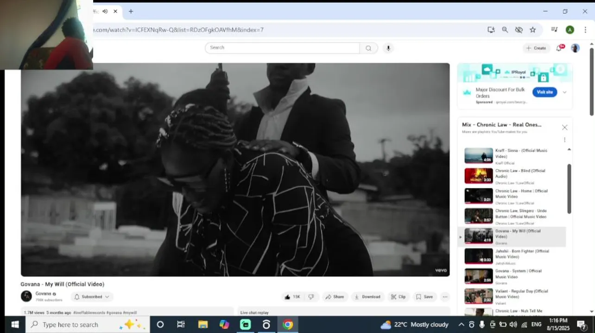Toggle microphone icon in system tray
The image size is (595, 333).
pyautogui.click(x=482, y=325)
